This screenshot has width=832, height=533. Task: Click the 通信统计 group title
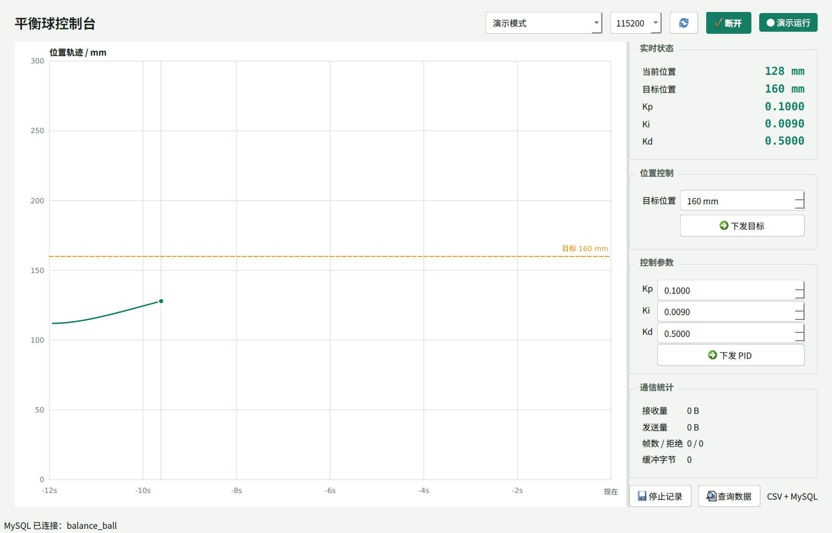[x=656, y=387]
